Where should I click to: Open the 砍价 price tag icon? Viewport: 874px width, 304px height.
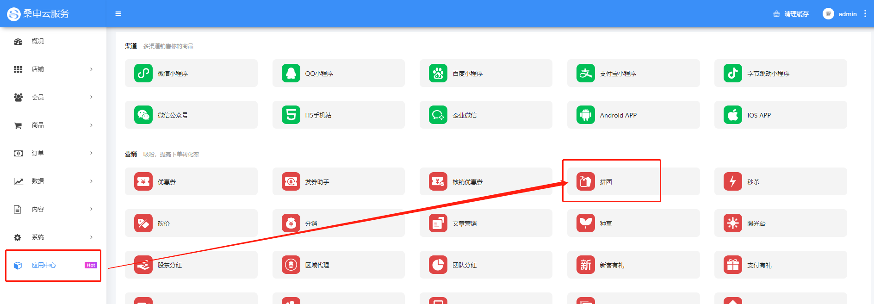pos(143,223)
